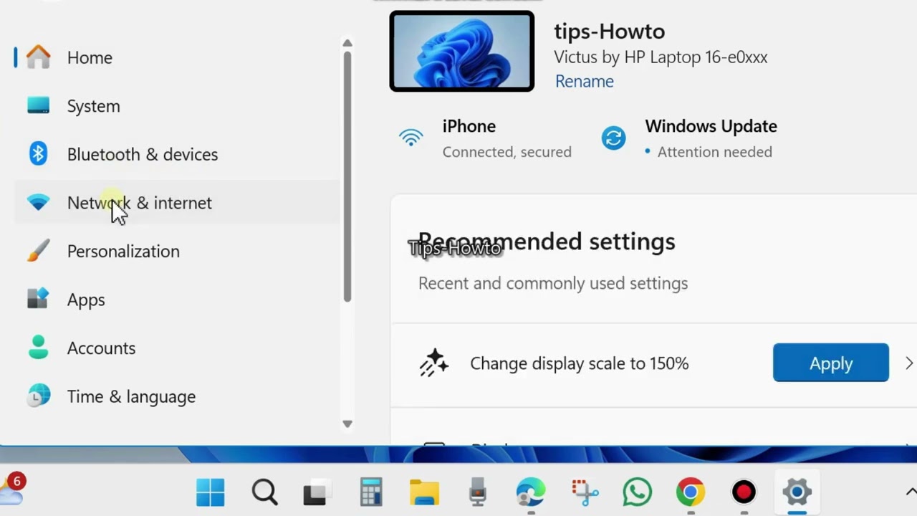Select the Network & internet wifi icon
The height and width of the screenshot is (516, 917).
click(x=39, y=203)
